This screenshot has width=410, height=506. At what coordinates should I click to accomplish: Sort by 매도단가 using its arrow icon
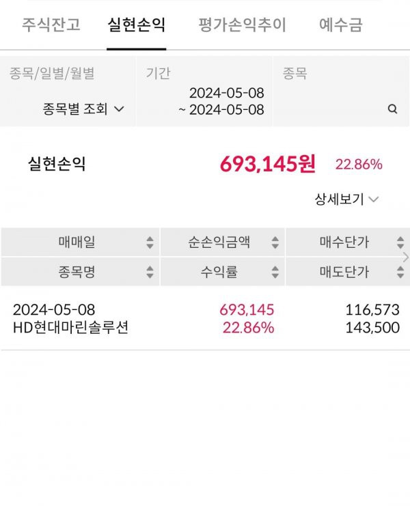(x=400, y=272)
